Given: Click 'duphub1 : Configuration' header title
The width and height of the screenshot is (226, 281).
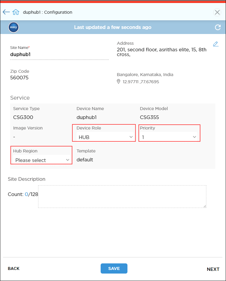Looking at the screenshot, I should [x=48, y=12].
